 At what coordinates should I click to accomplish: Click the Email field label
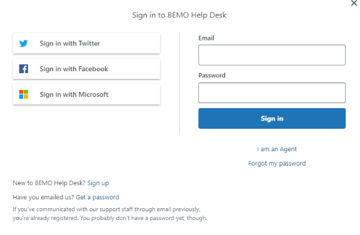pyautogui.click(x=206, y=38)
